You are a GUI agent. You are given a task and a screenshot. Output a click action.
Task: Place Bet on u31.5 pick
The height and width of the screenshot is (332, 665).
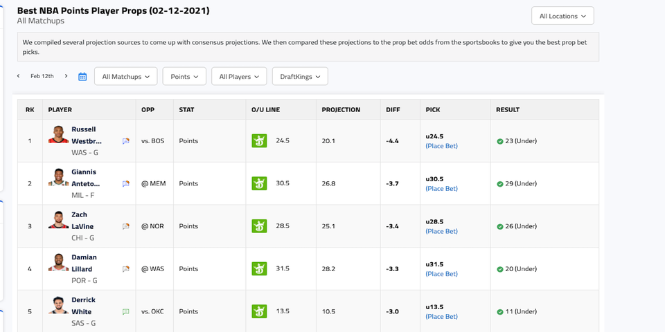441,274
